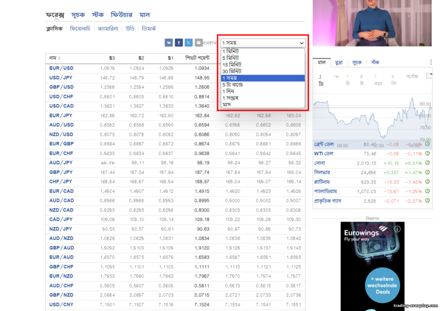Set chart range to 6 মি

click(362, 80)
